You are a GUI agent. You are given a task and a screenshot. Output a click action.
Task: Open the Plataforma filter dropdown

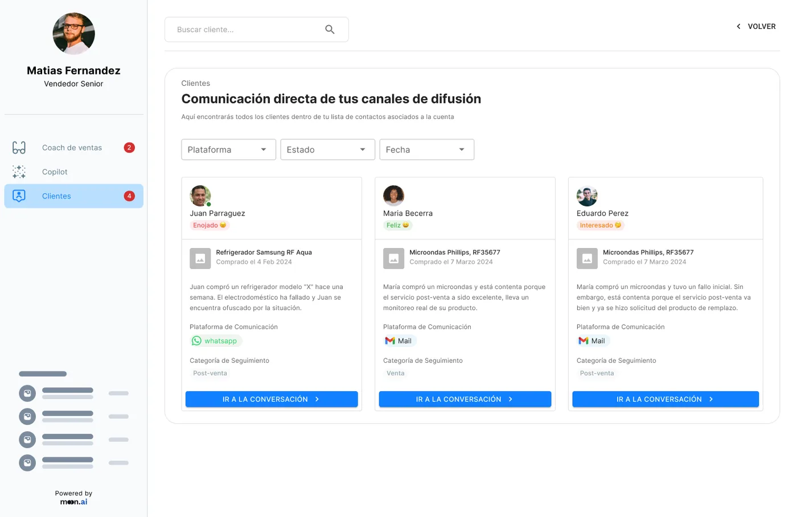pyautogui.click(x=229, y=150)
